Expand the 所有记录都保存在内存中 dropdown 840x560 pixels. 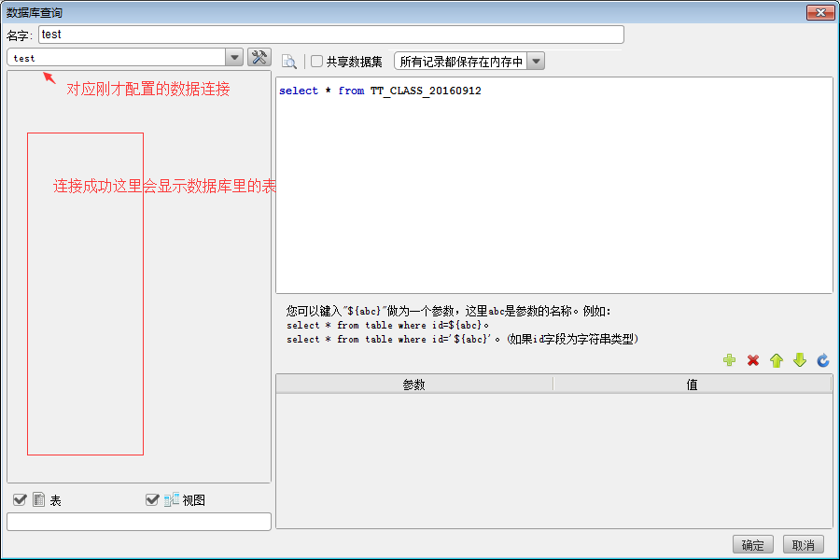[x=536, y=62]
